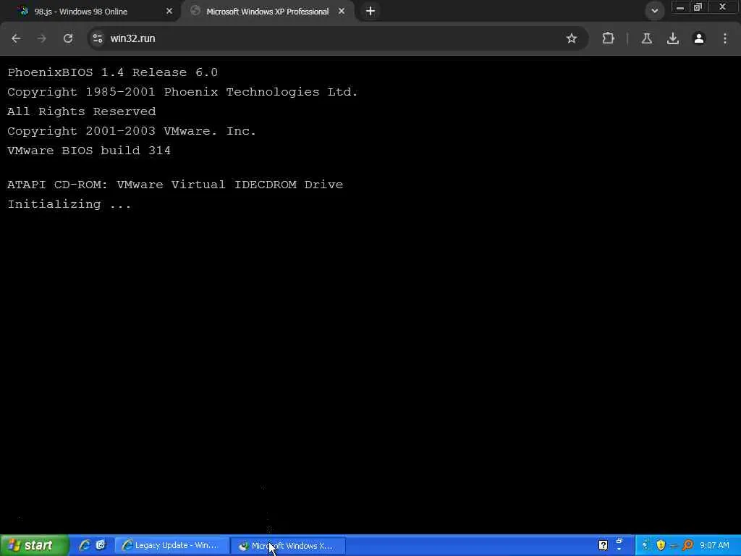Click the help question-mark taskbar icon
This screenshot has width=741, height=556.
click(x=603, y=545)
